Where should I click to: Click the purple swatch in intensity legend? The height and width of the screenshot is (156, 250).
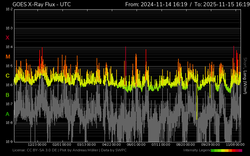pos(240,150)
